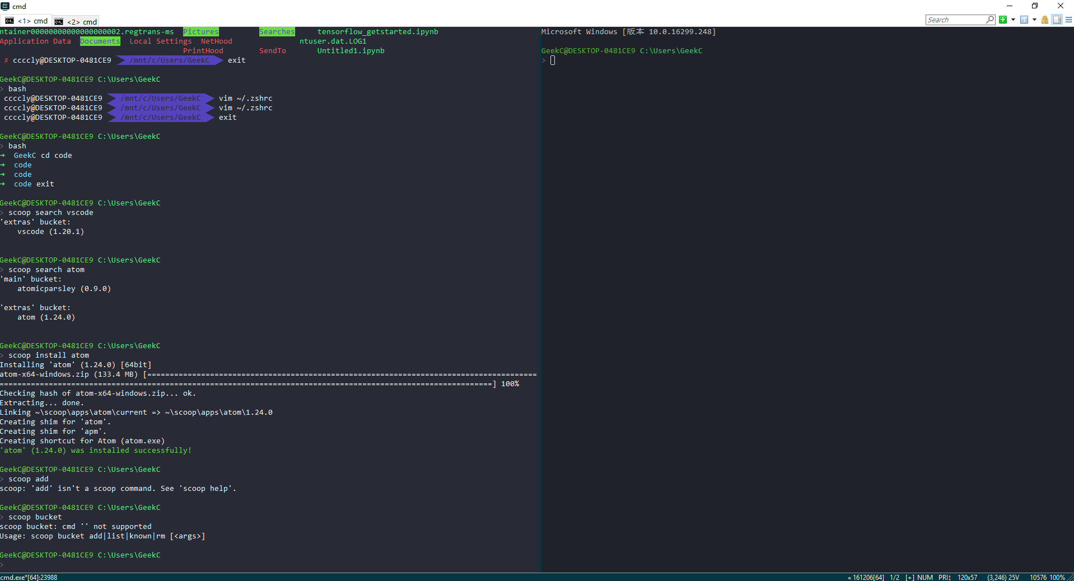Image resolution: width=1074 pixels, height=581 pixels.
Task: Click the highlighted Documents folder name
Action: point(100,41)
